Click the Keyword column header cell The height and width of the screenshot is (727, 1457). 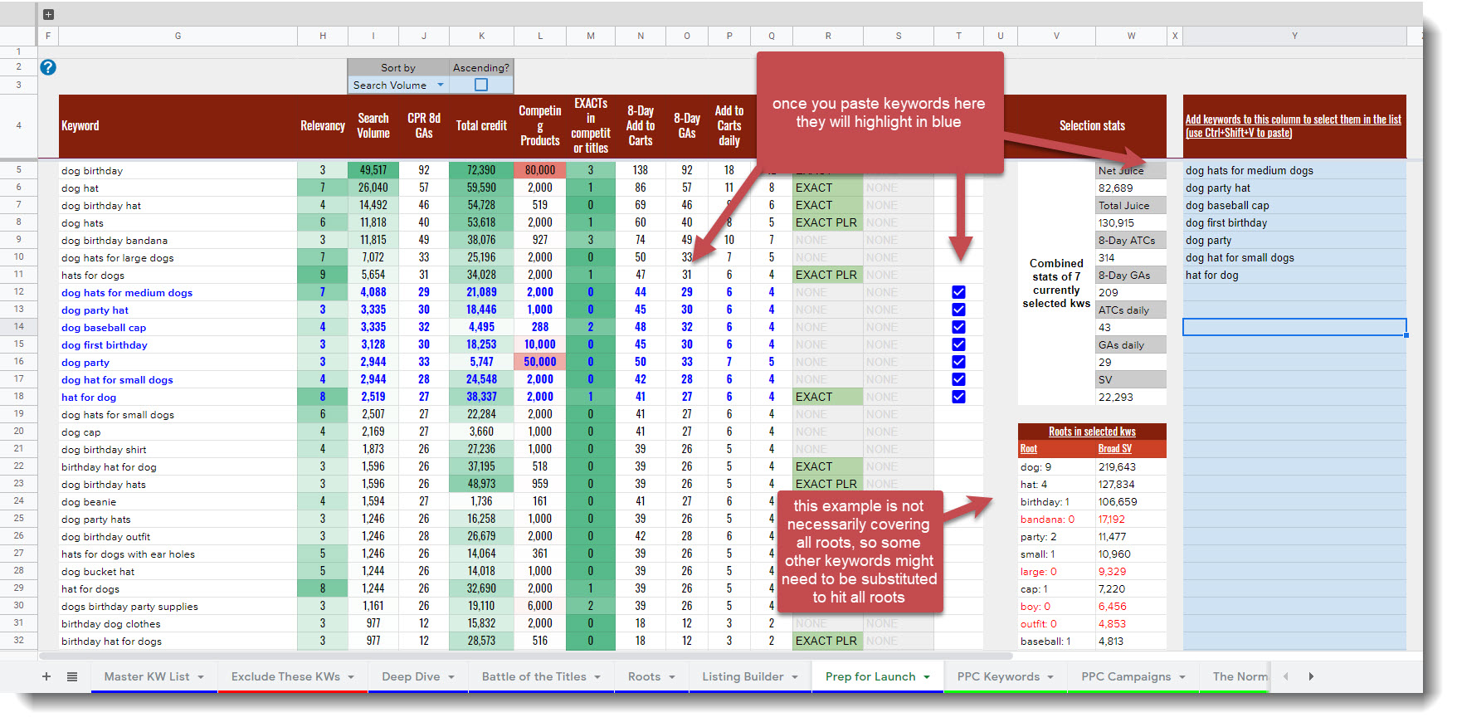pos(178,126)
